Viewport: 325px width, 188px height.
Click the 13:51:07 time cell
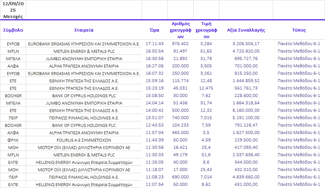click(155, 118)
